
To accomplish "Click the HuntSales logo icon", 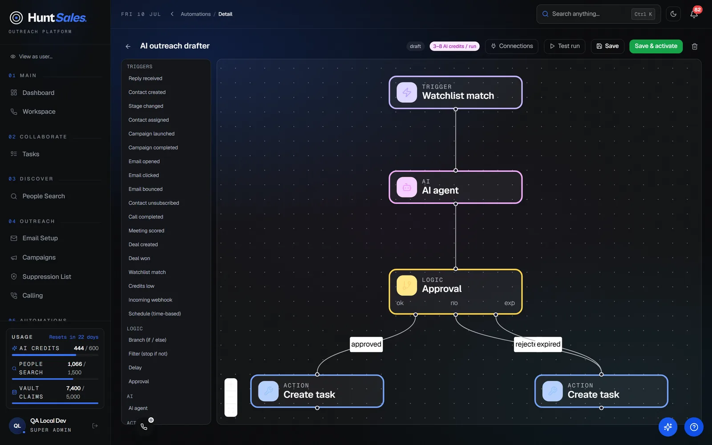I will click(x=16, y=18).
